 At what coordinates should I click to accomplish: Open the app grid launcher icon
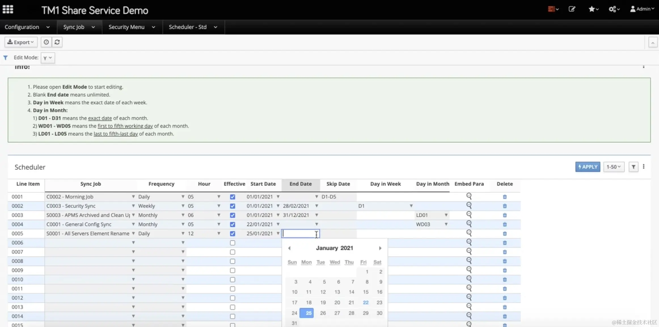pos(8,9)
